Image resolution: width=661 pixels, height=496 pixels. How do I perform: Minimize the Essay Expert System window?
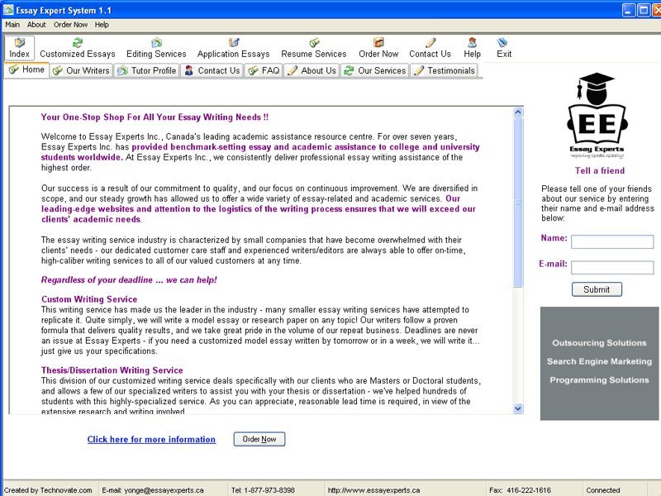point(629,10)
